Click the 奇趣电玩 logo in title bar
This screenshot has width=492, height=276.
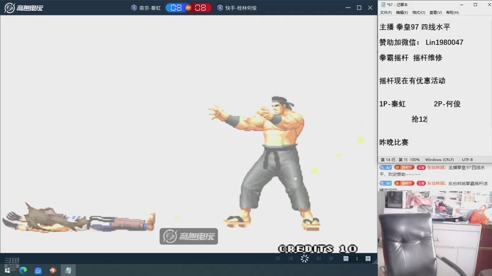[x=23, y=7]
